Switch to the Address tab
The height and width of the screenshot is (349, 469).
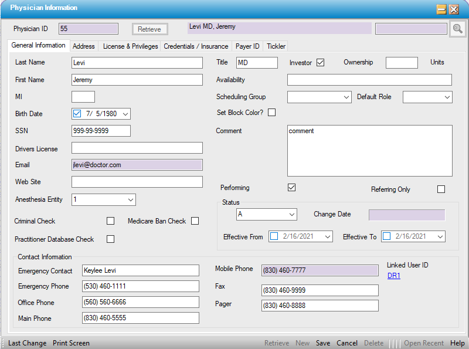(84, 46)
